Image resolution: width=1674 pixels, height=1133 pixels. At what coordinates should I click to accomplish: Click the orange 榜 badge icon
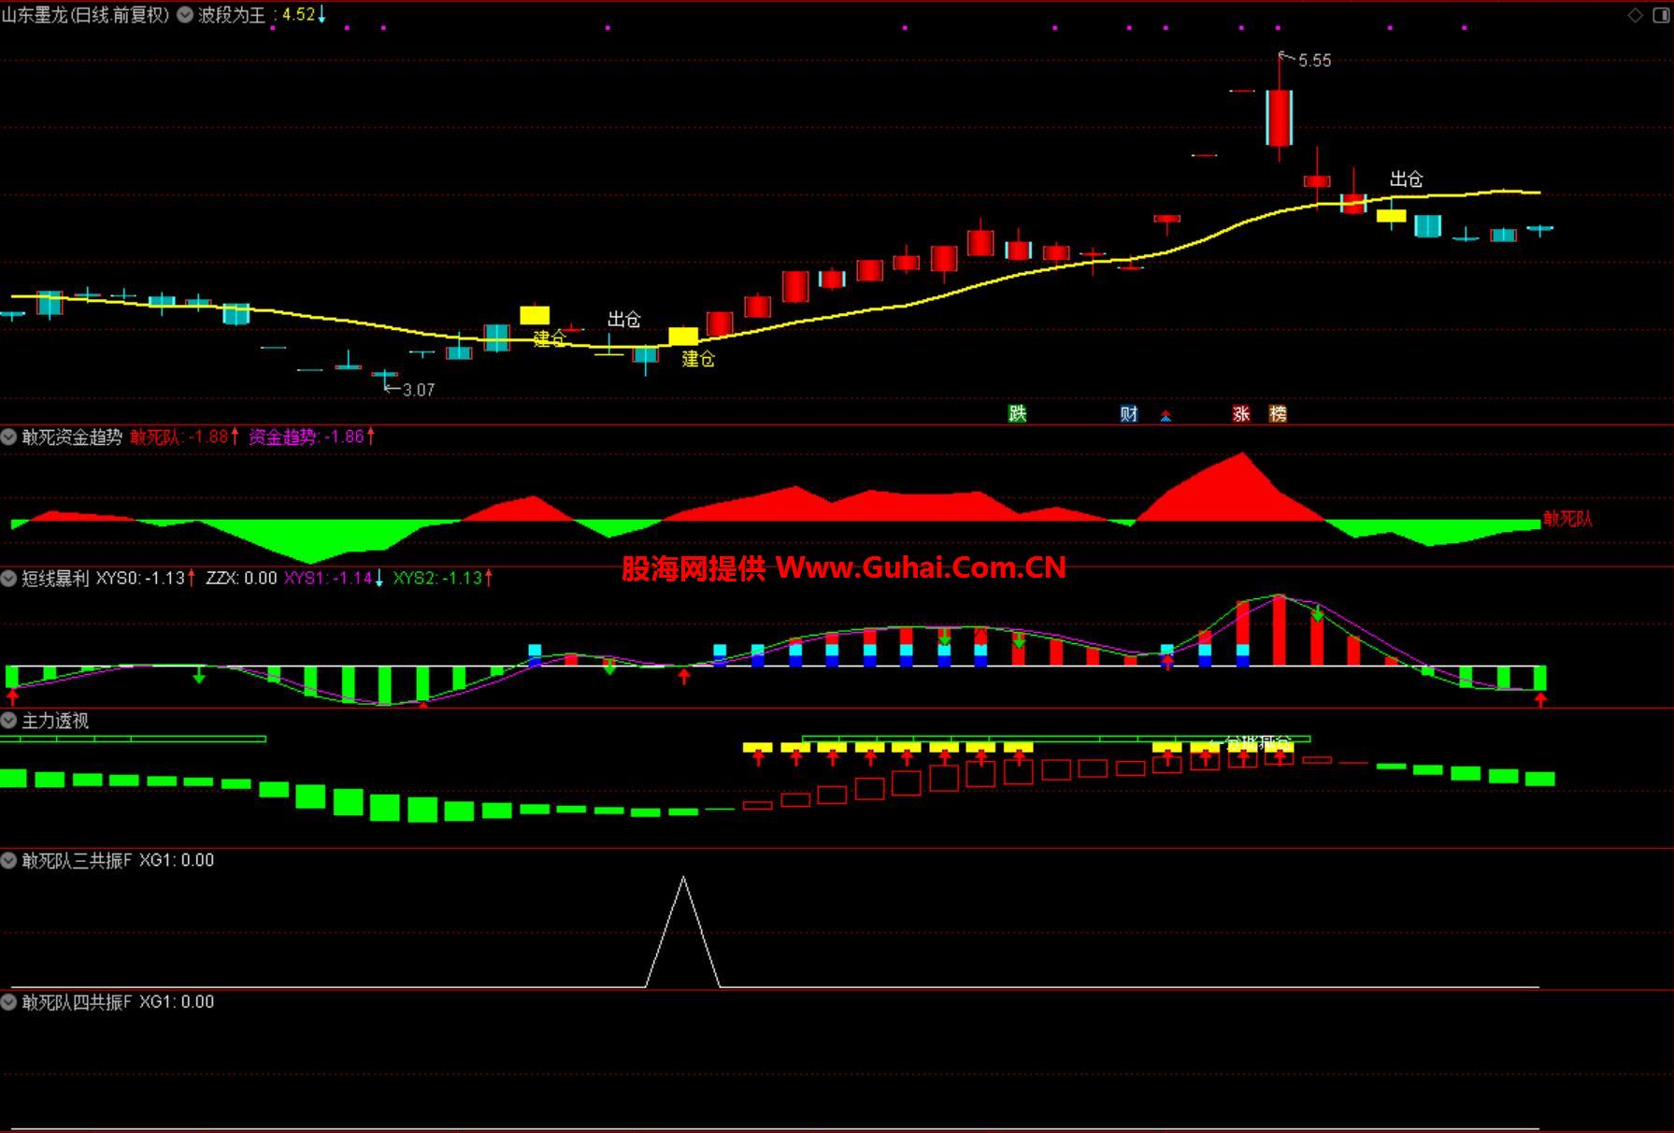coord(1278,414)
